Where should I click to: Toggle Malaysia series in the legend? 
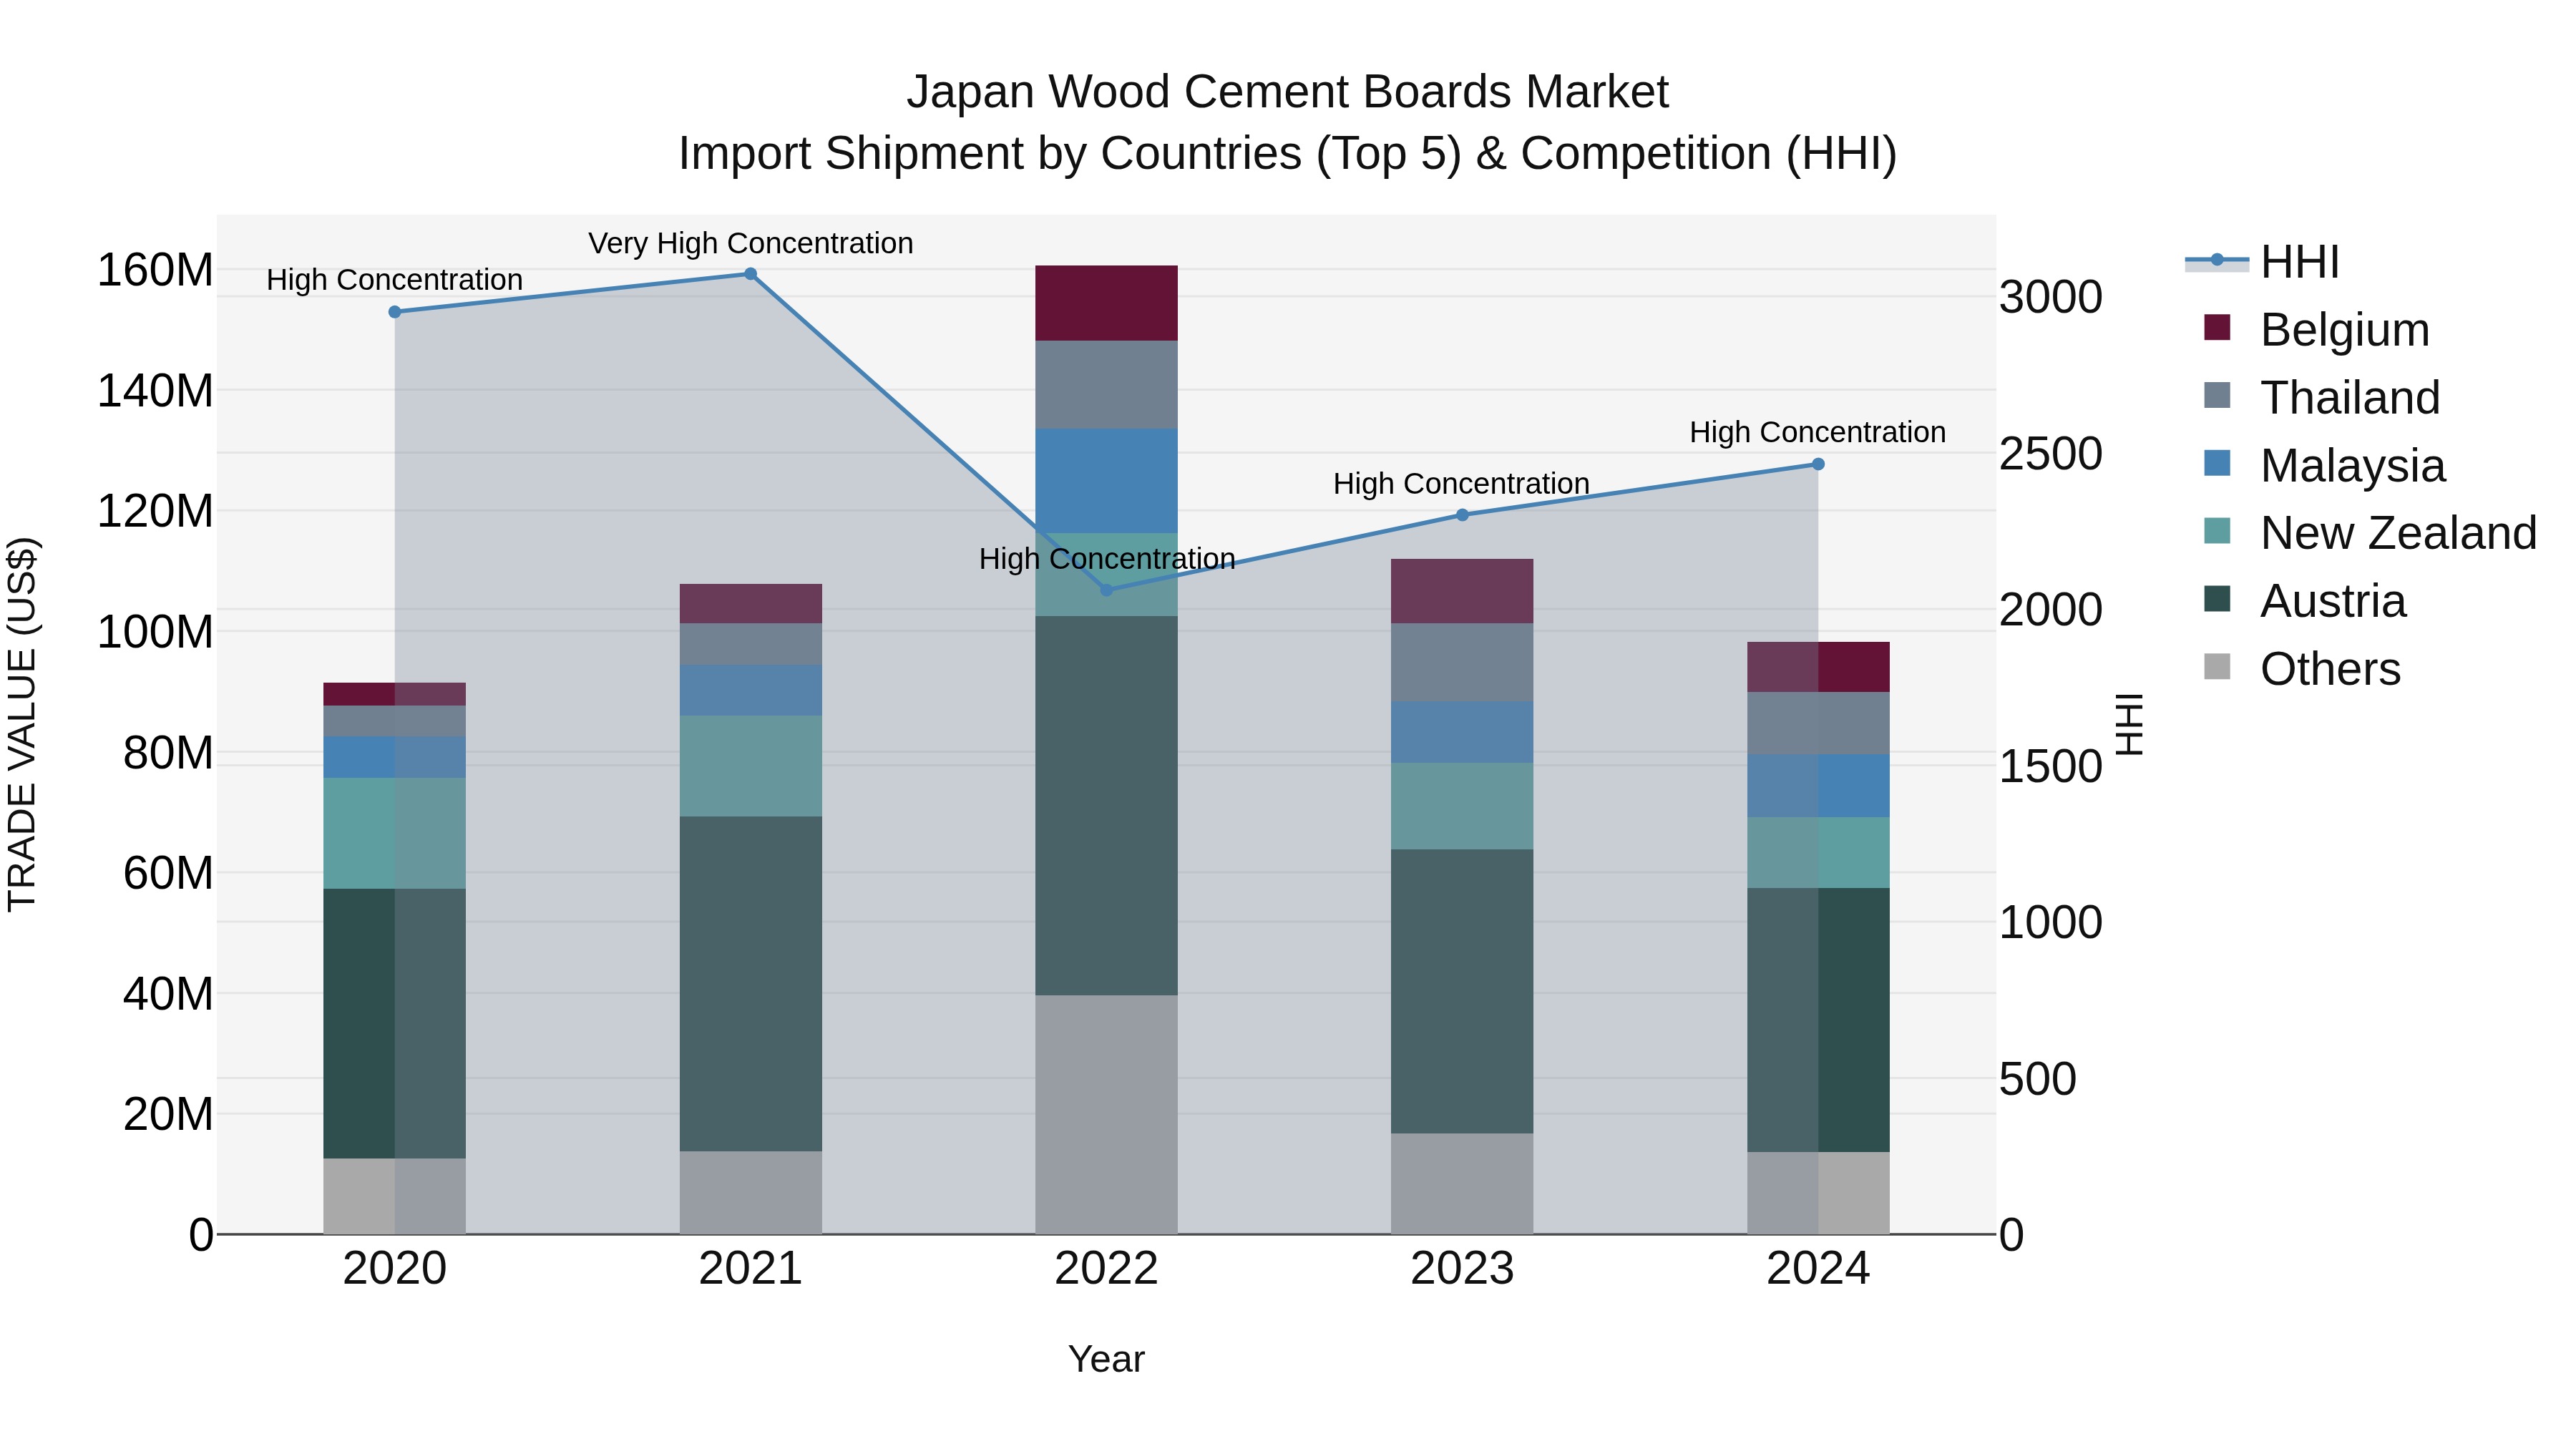coord(2325,466)
